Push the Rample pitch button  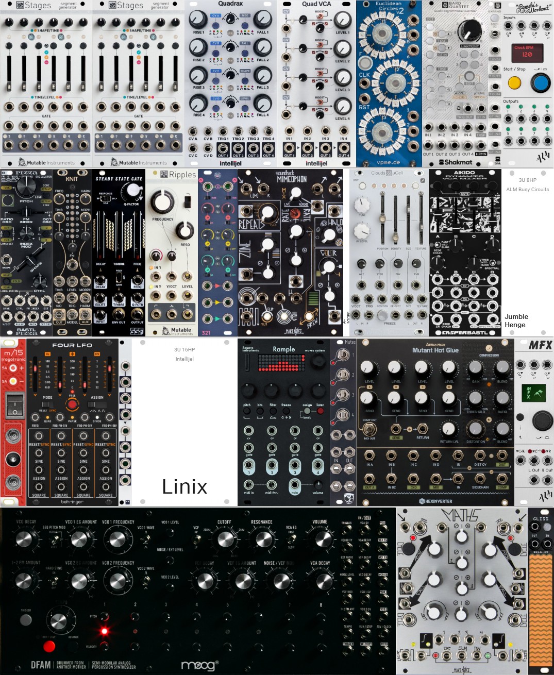[247, 411]
